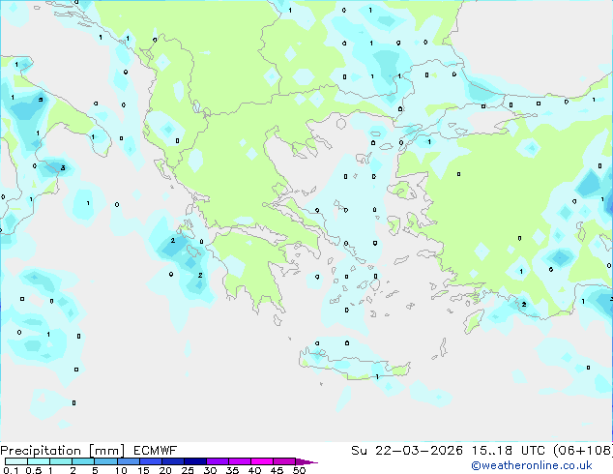Click the 25–30 mm dark blue swatch
The height and width of the screenshot is (474, 613).
click(x=194, y=461)
